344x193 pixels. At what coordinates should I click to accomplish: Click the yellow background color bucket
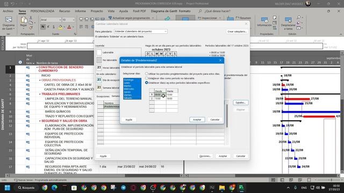60,27
